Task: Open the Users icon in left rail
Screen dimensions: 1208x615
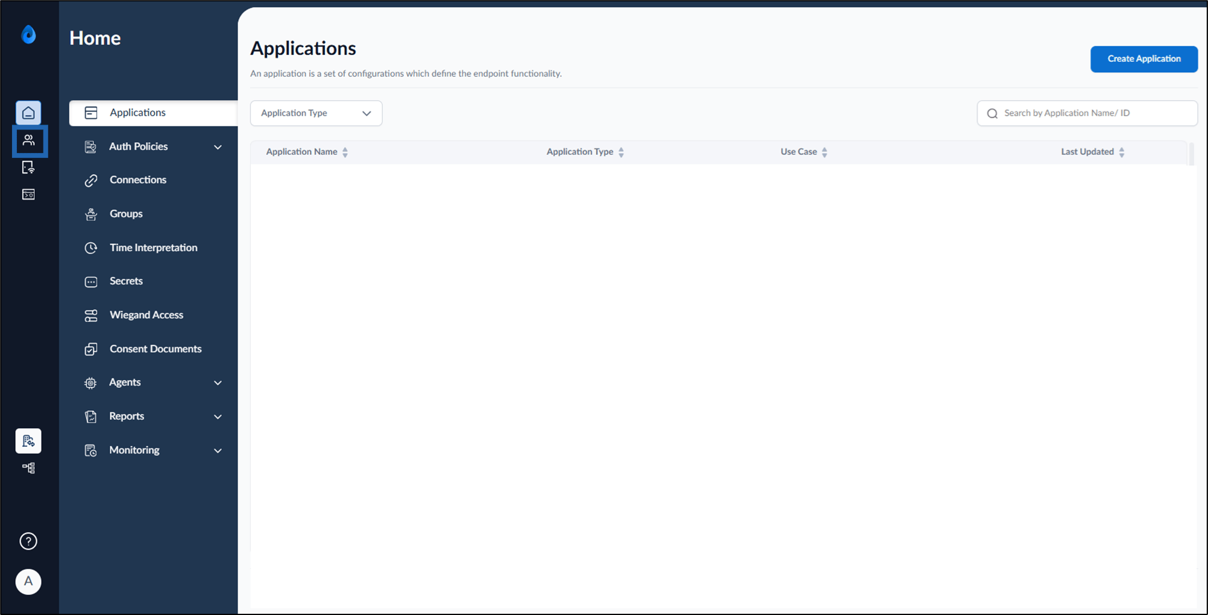Action: (x=28, y=140)
